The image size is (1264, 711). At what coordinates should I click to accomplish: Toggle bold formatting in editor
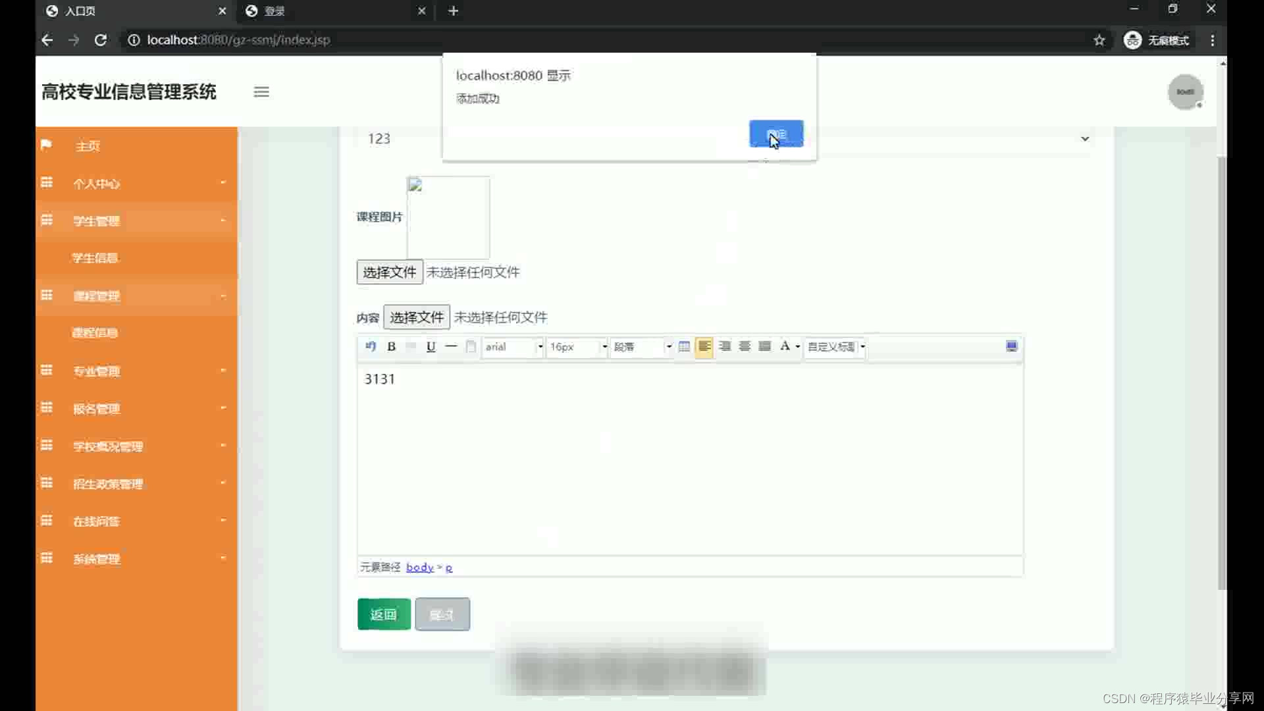[391, 346]
